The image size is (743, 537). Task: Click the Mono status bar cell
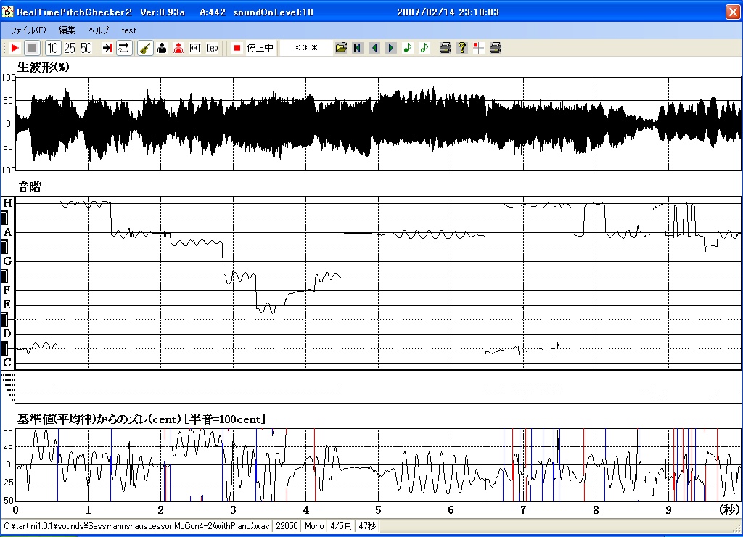click(x=314, y=526)
